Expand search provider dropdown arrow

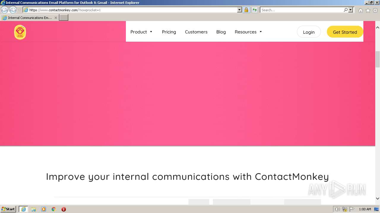tap(351, 10)
